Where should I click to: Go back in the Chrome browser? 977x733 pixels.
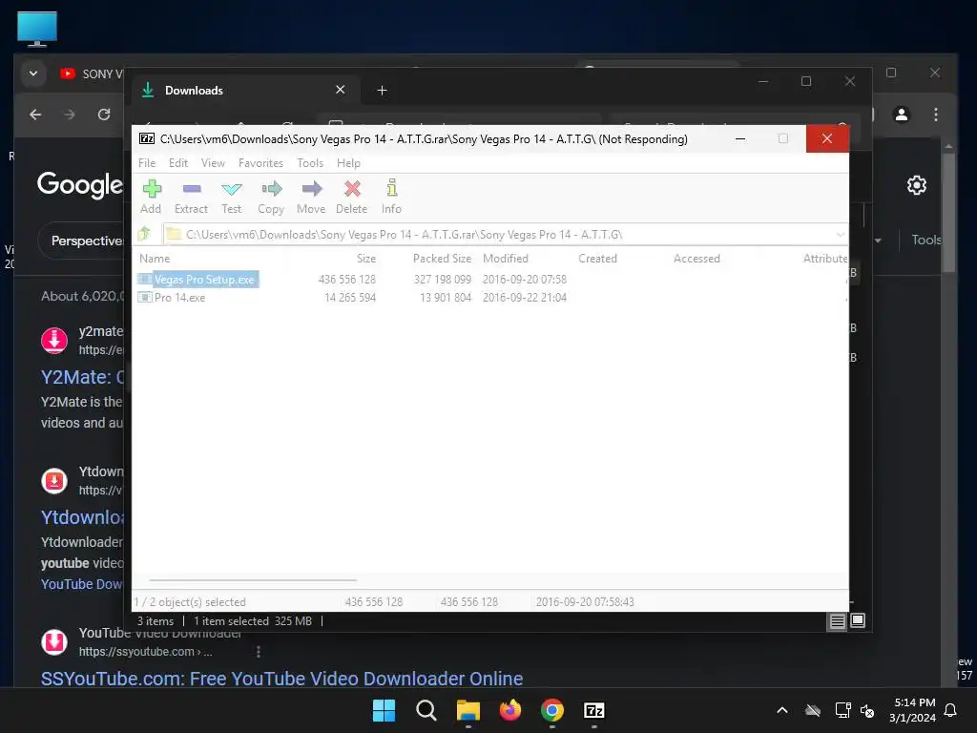point(35,115)
